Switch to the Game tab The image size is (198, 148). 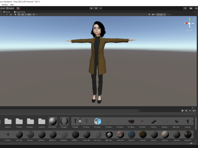coord(7,12)
